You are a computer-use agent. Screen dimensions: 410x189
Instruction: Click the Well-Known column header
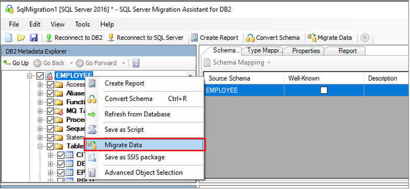tap(324, 79)
